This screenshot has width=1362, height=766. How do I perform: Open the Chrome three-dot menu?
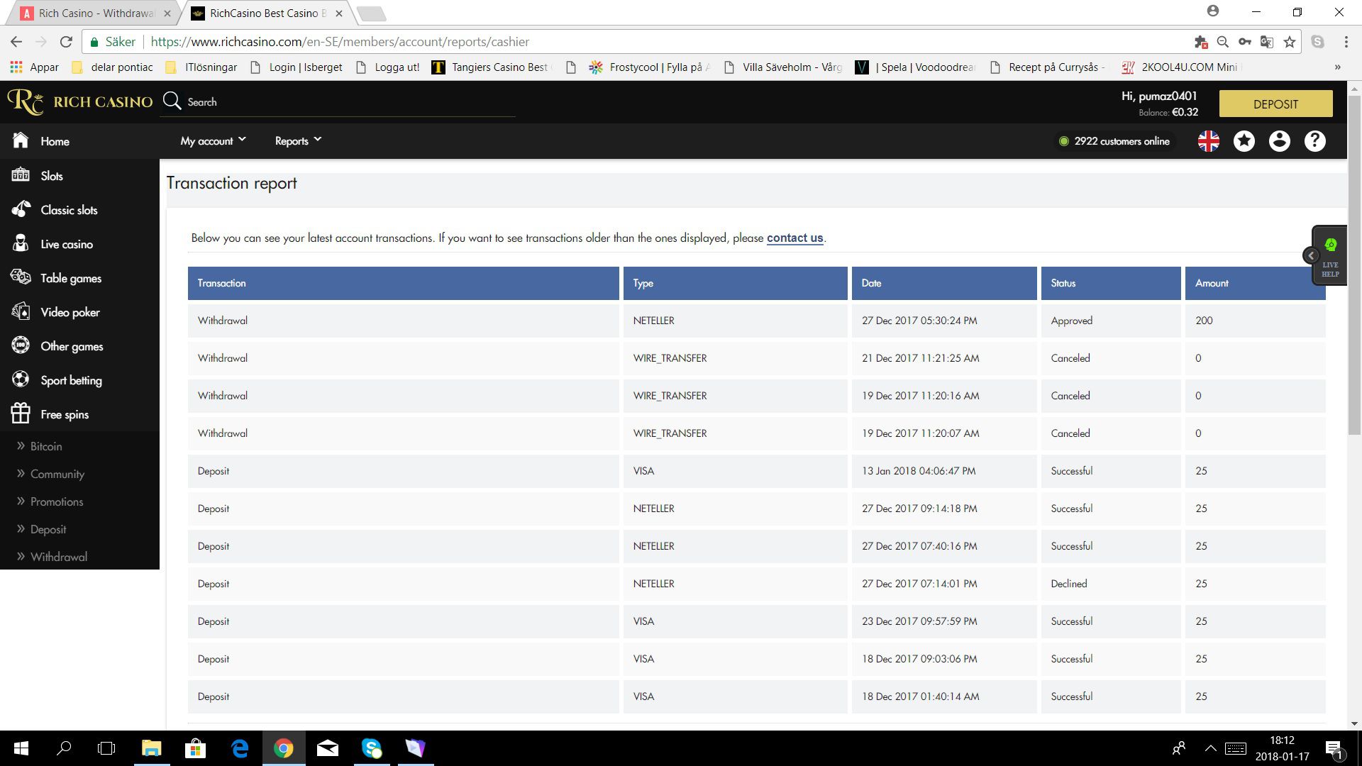[x=1346, y=42]
